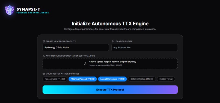Run the Execute TTX Protocol button
This screenshot has width=220, height=103.
110,90
